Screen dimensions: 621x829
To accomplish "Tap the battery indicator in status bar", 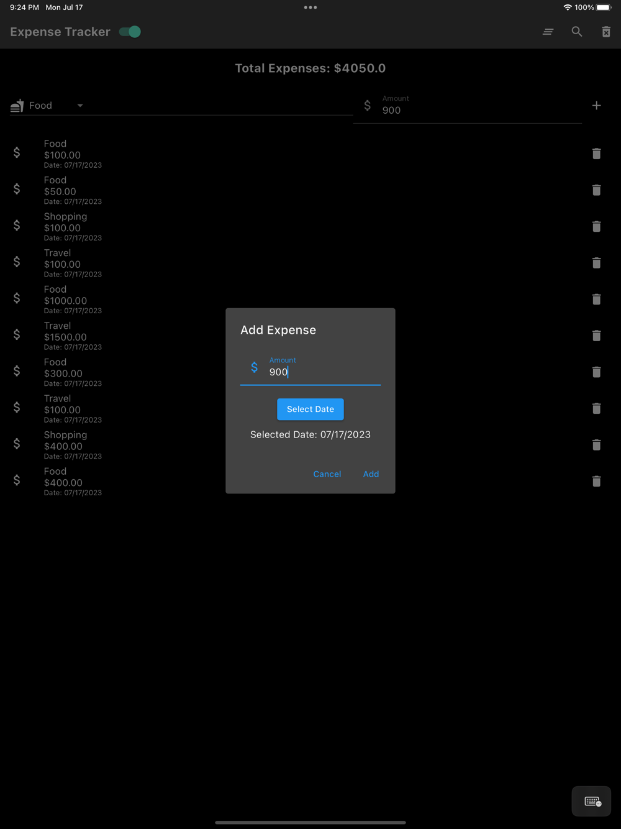I will tap(604, 7).
